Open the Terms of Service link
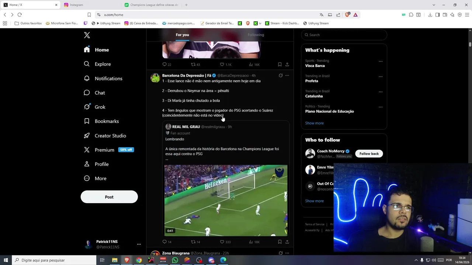Screen dimensions: 472x265 (x=315, y=224)
